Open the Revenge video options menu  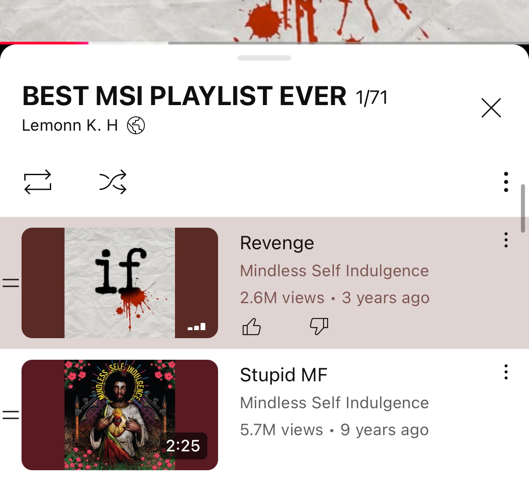click(506, 240)
